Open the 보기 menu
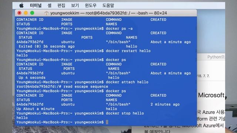This screenshot has height=133, width=237. [75, 6]
